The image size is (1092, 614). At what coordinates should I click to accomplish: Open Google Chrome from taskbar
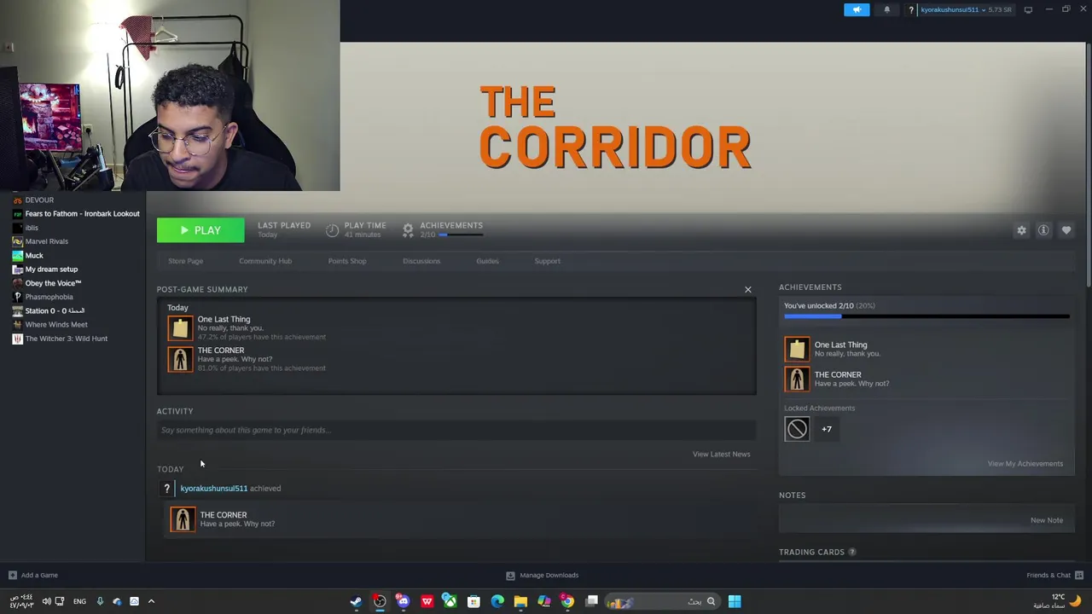click(567, 601)
